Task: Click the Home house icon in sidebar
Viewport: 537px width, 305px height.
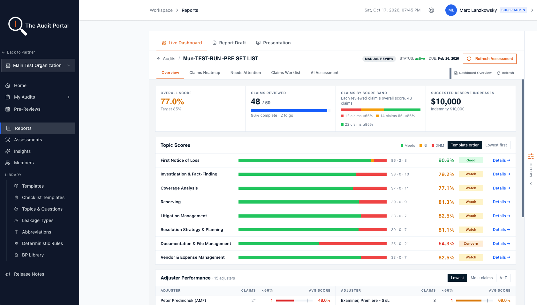Action: [8, 86]
